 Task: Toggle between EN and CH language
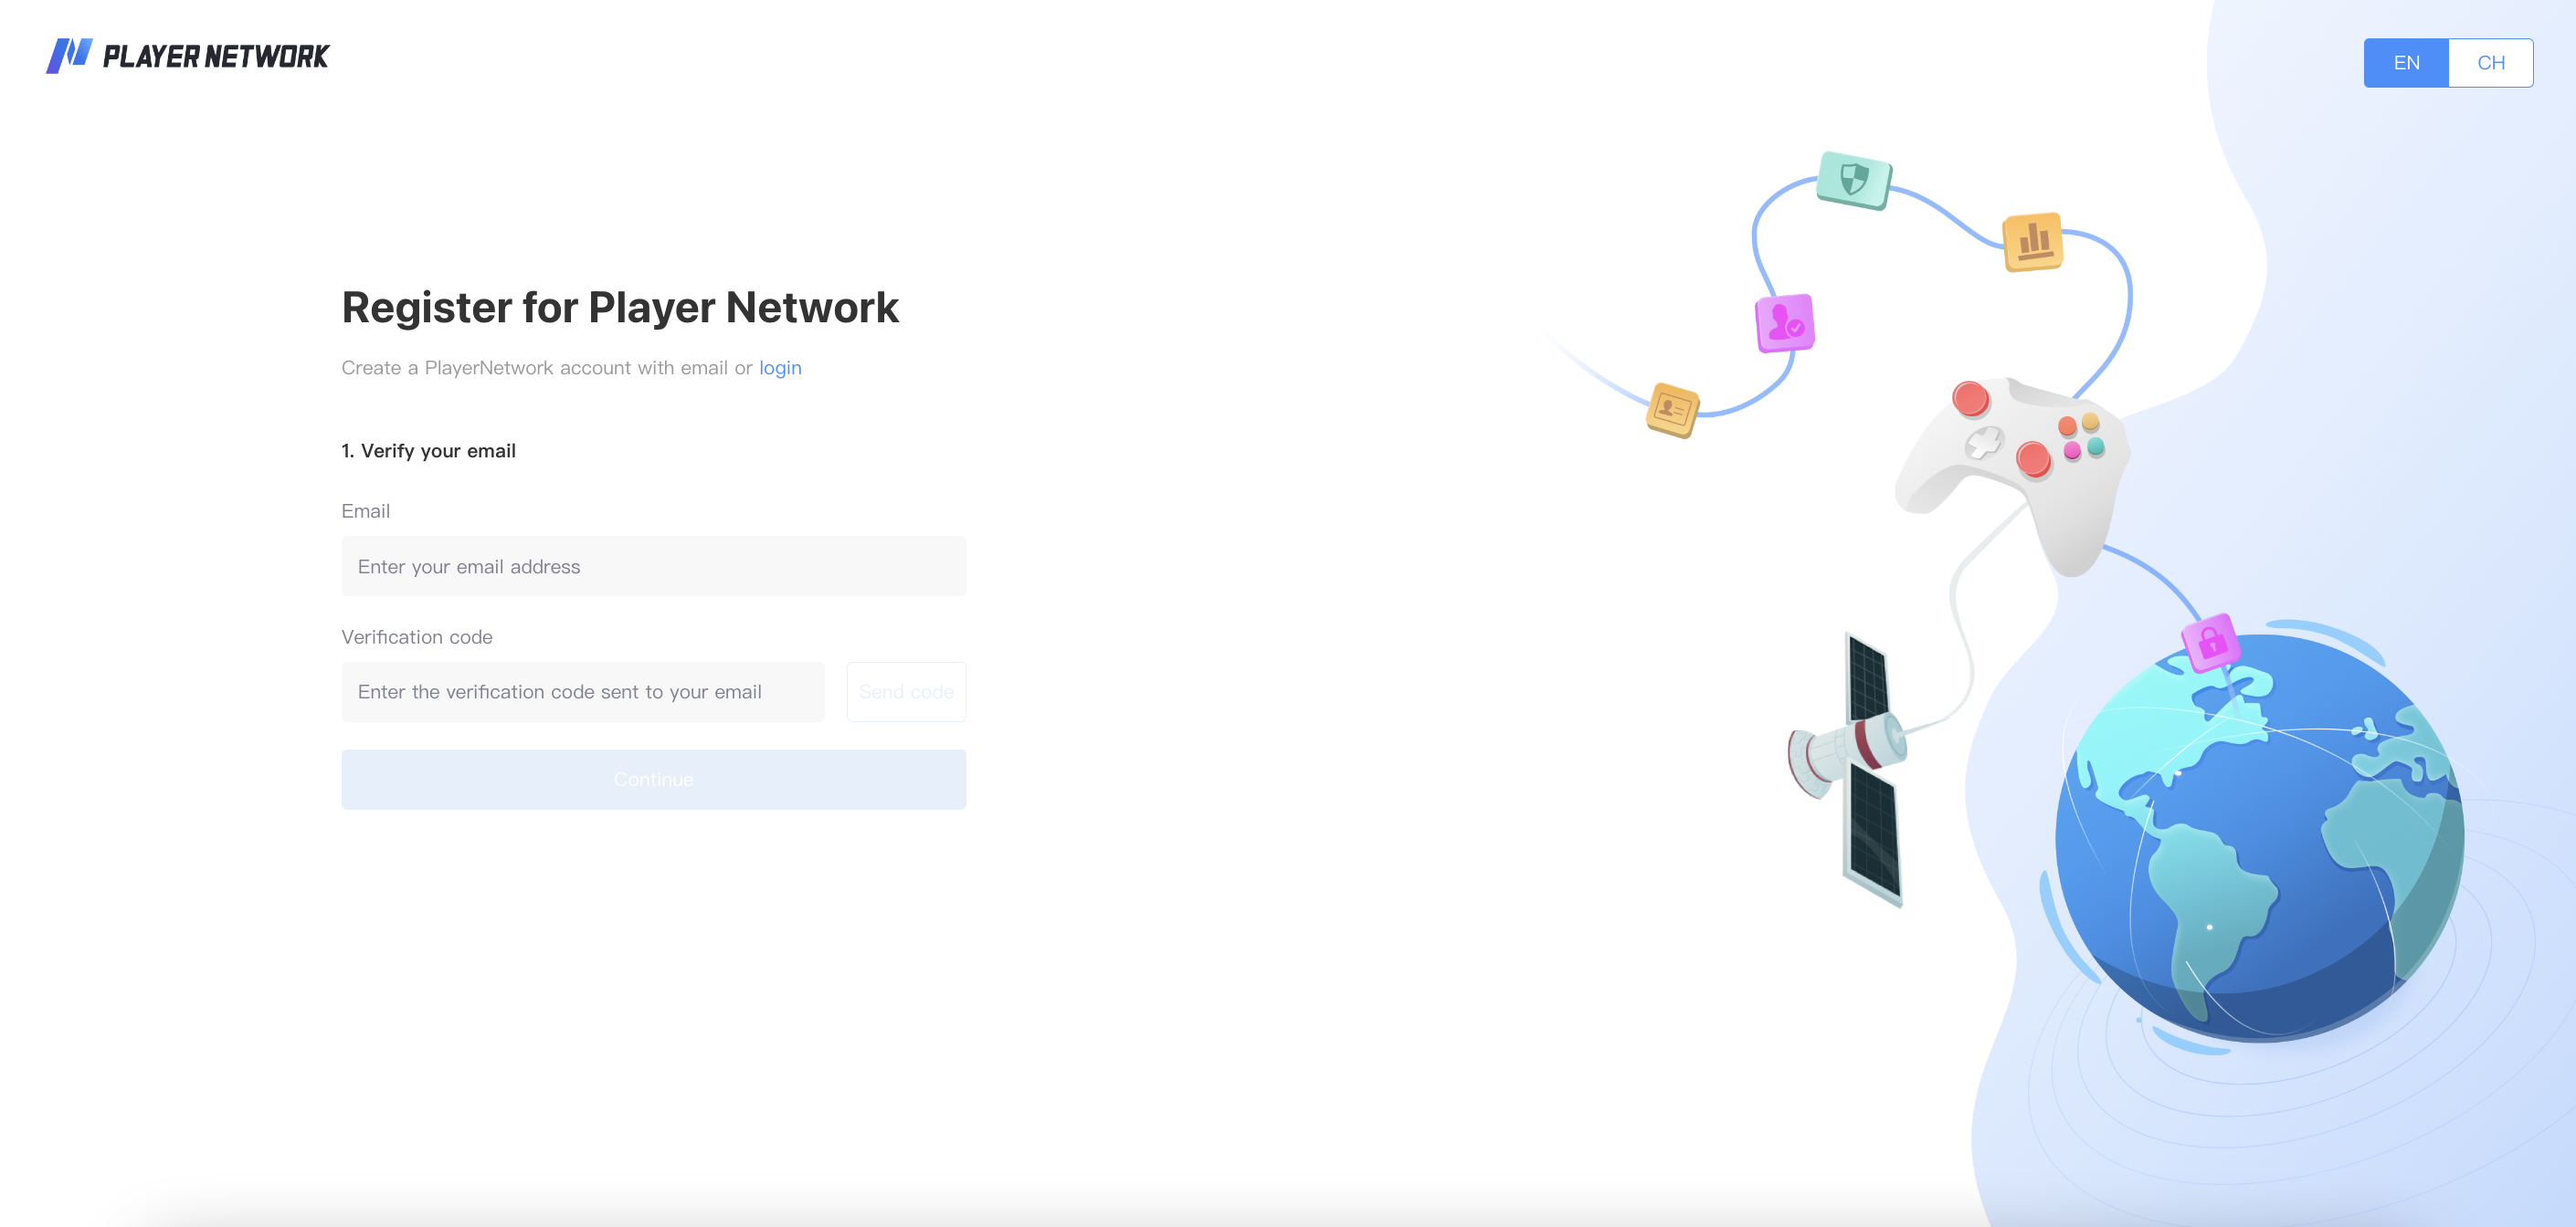coord(2492,62)
